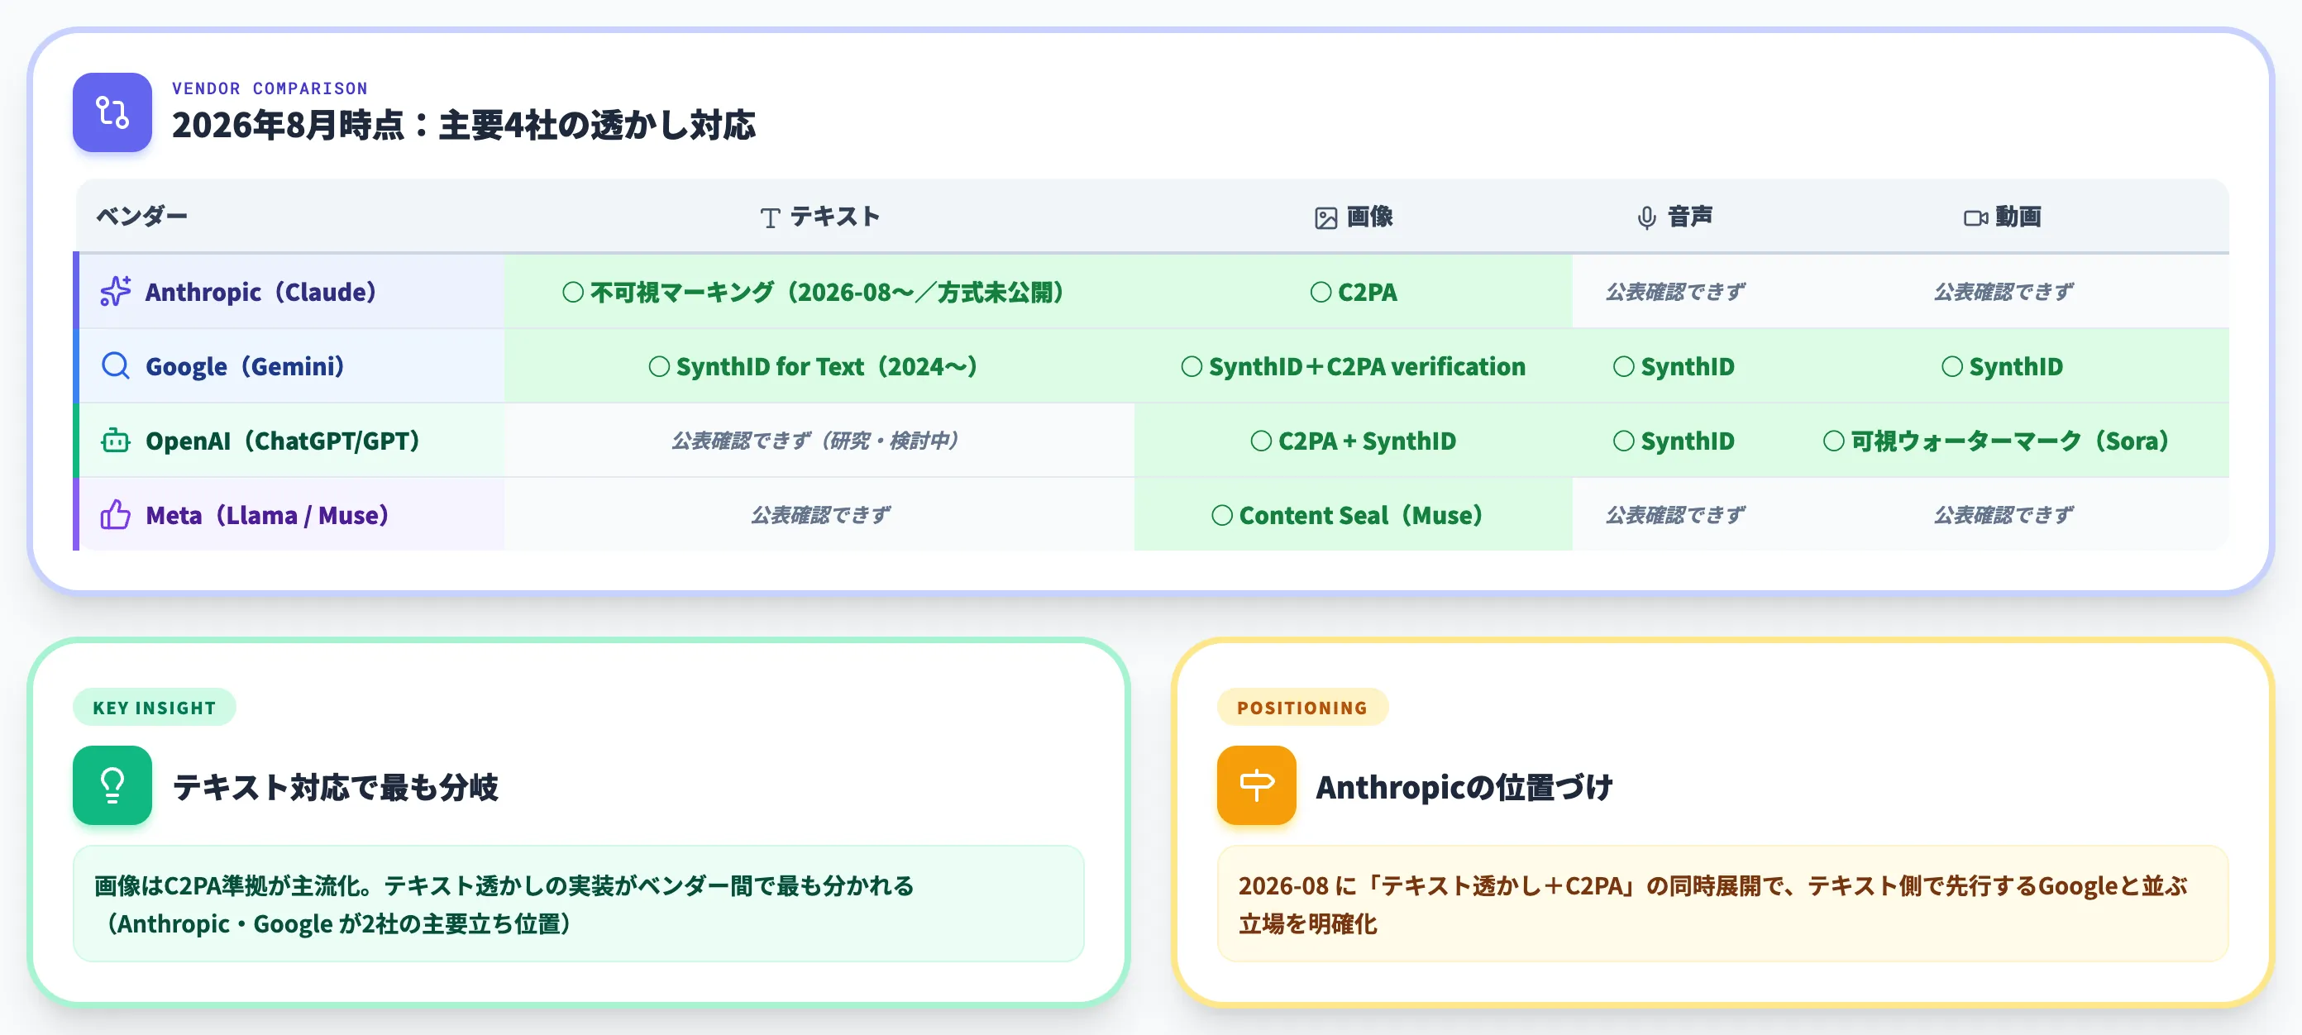Click Anthropic video cell 公表確認できず

tap(2003, 291)
